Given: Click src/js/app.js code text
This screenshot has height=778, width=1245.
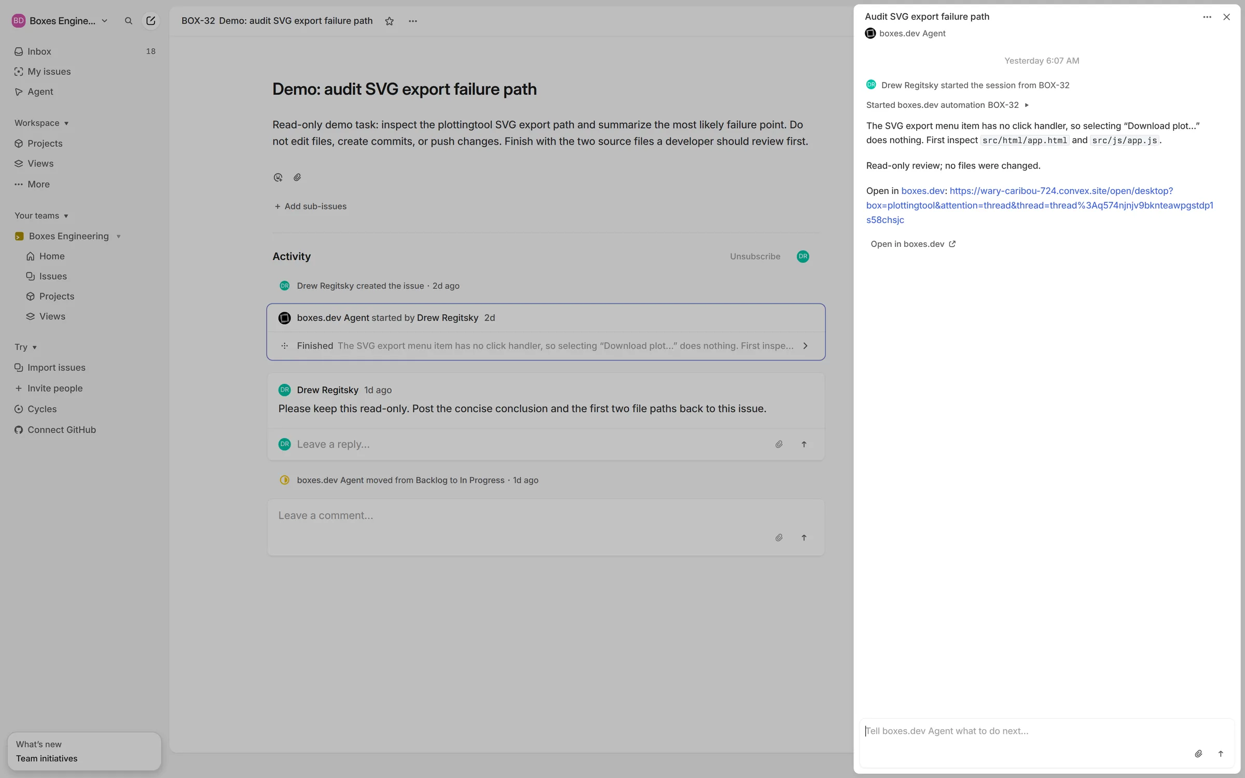Looking at the screenshot, I should 1124,141.
